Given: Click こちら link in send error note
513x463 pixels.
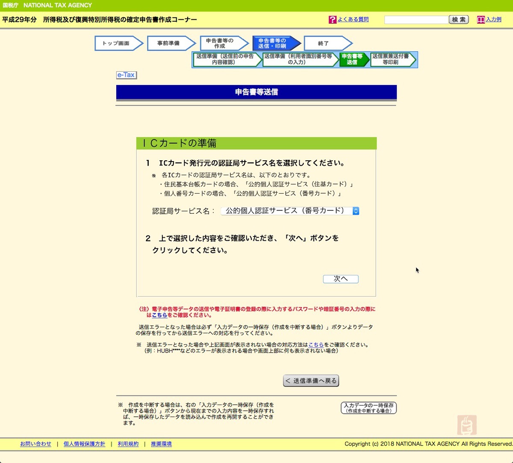Looking at the screenshot, I should click(x=316, y=345).
